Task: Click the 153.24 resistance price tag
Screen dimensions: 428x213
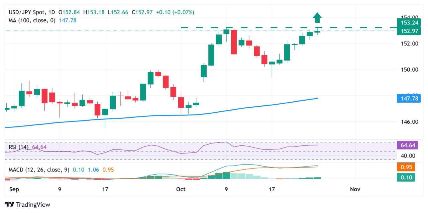Action: pyautogui.click(x=406, y=23)
